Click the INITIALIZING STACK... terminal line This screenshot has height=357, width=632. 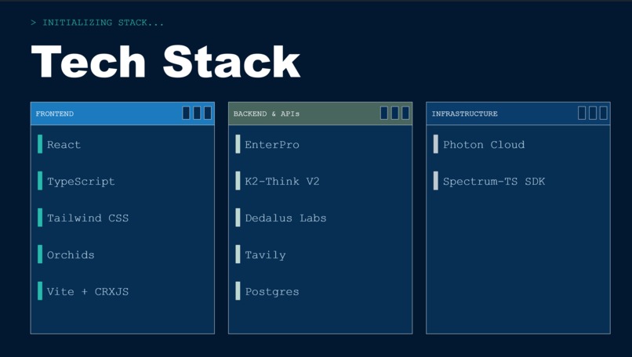(x=97, y=23)
